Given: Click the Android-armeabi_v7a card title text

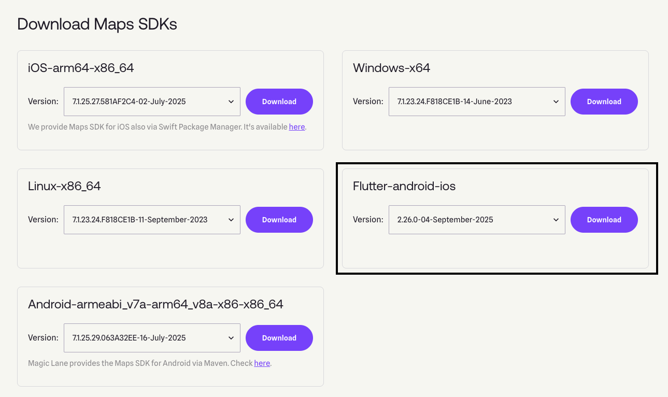Looking at the screenshot, I should coord(155,304).
